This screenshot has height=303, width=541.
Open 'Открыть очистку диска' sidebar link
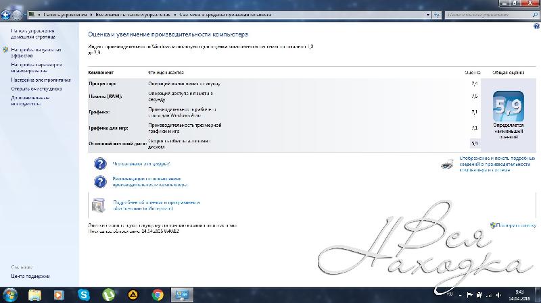point(37,88)
